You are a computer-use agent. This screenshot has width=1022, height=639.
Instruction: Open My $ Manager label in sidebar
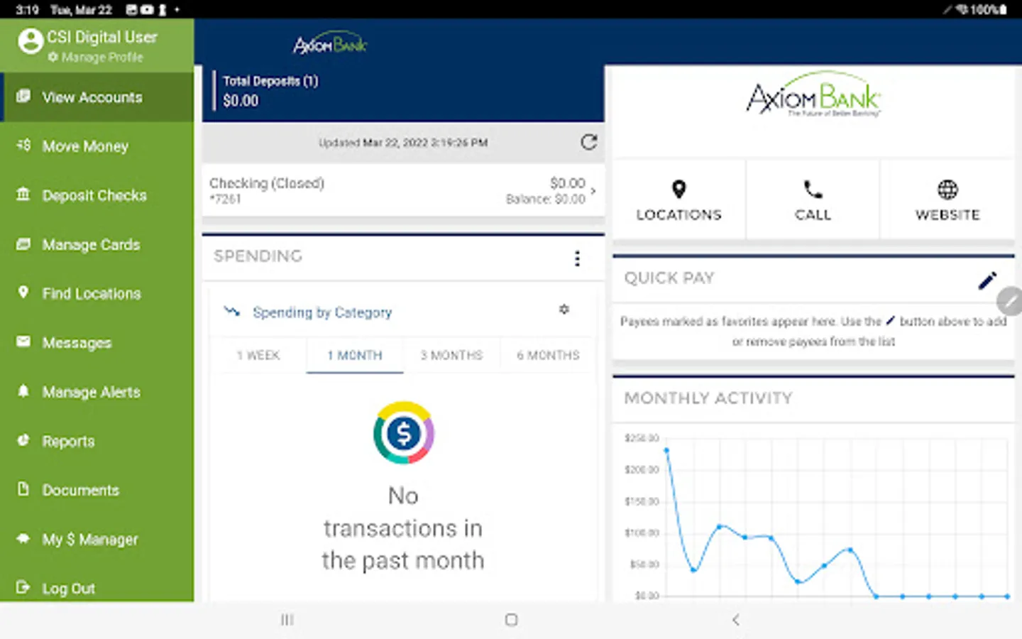[x=90, y=540]
